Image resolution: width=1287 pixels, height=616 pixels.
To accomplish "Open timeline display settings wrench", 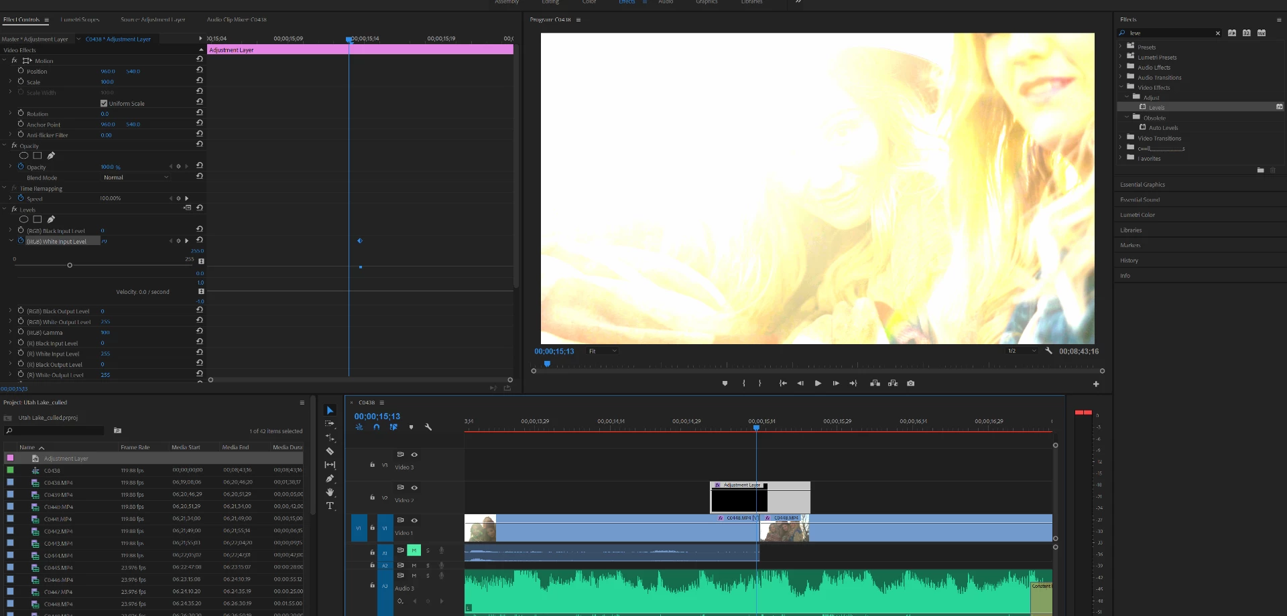I will (x=428, y=427).
